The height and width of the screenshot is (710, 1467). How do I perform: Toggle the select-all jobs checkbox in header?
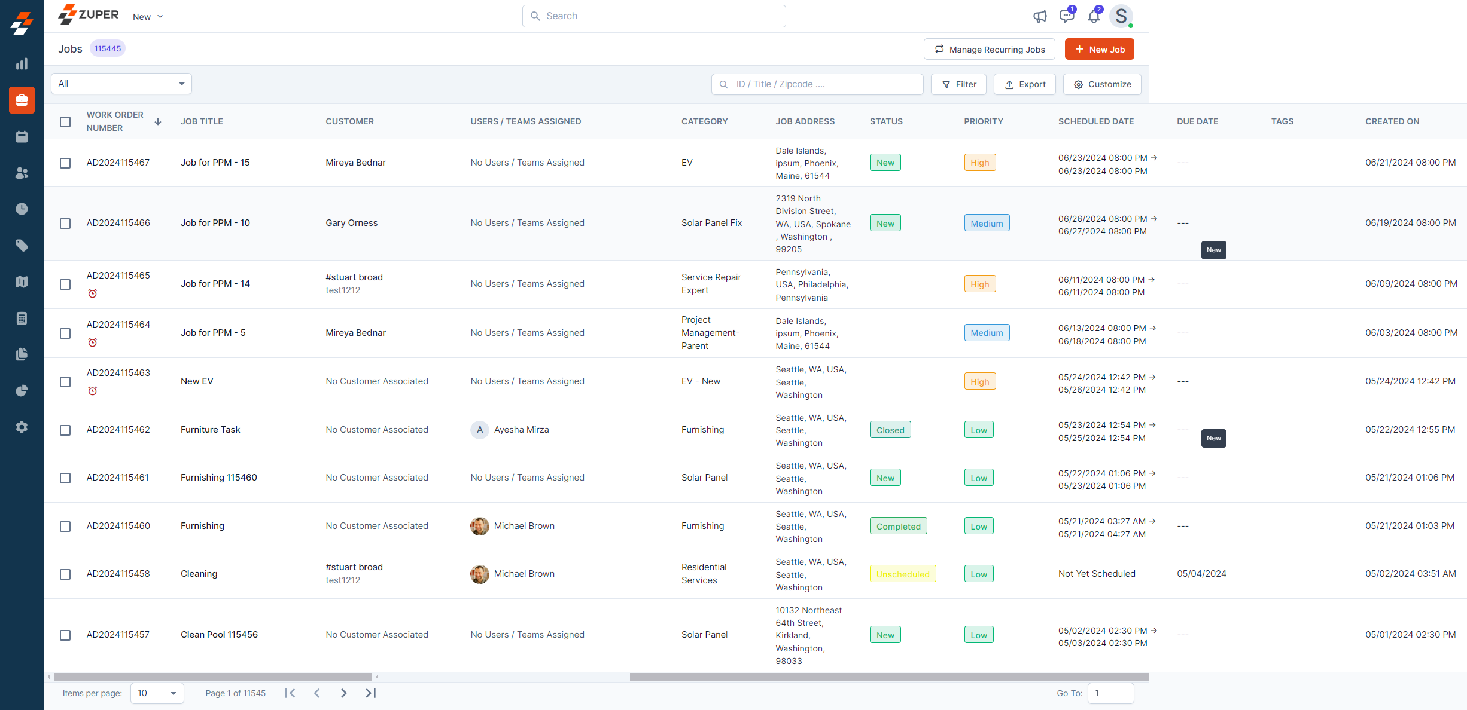pyautogui.click(x=65, y=122)
